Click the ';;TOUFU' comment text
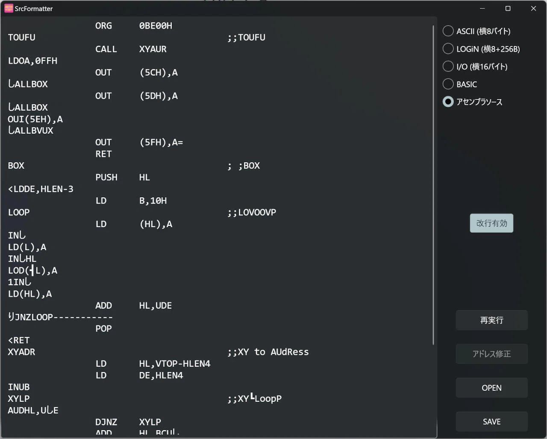Screen dimensions: 547x439 pyautogui.click(x=246, y=37)
